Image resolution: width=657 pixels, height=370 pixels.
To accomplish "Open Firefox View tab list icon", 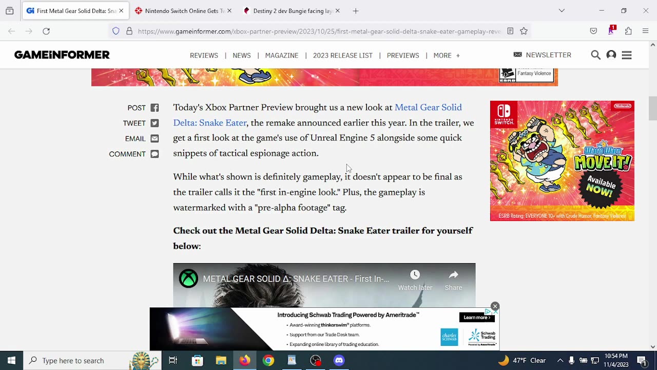I will click(x=9, y=11).
